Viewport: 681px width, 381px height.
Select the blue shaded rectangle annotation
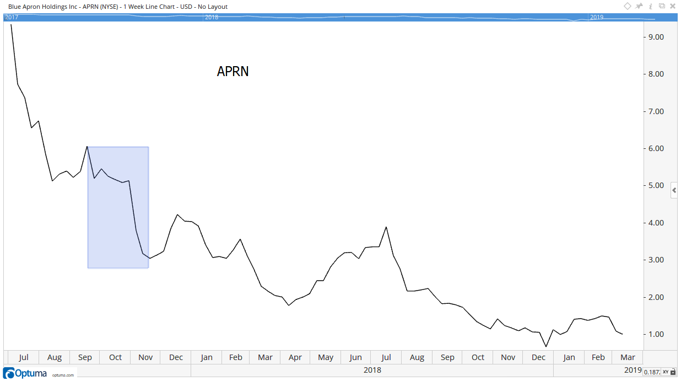coord(118,207)
